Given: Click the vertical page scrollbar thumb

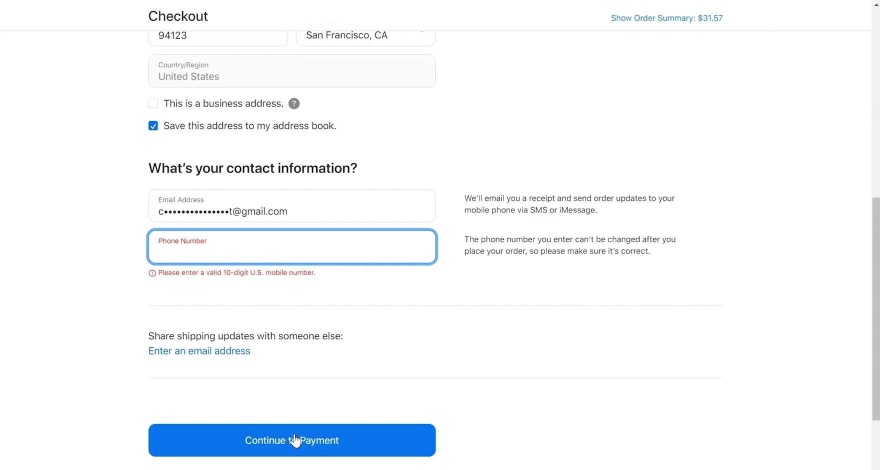Looking at the screenshot, I should [x=875, y=308].
